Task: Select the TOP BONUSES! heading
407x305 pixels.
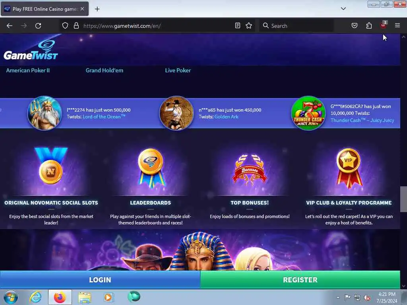Action: [x=250, y=203]
